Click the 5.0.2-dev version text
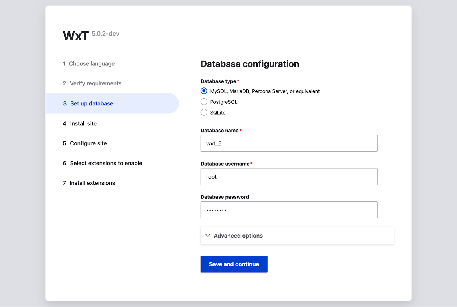 [105, 34]
